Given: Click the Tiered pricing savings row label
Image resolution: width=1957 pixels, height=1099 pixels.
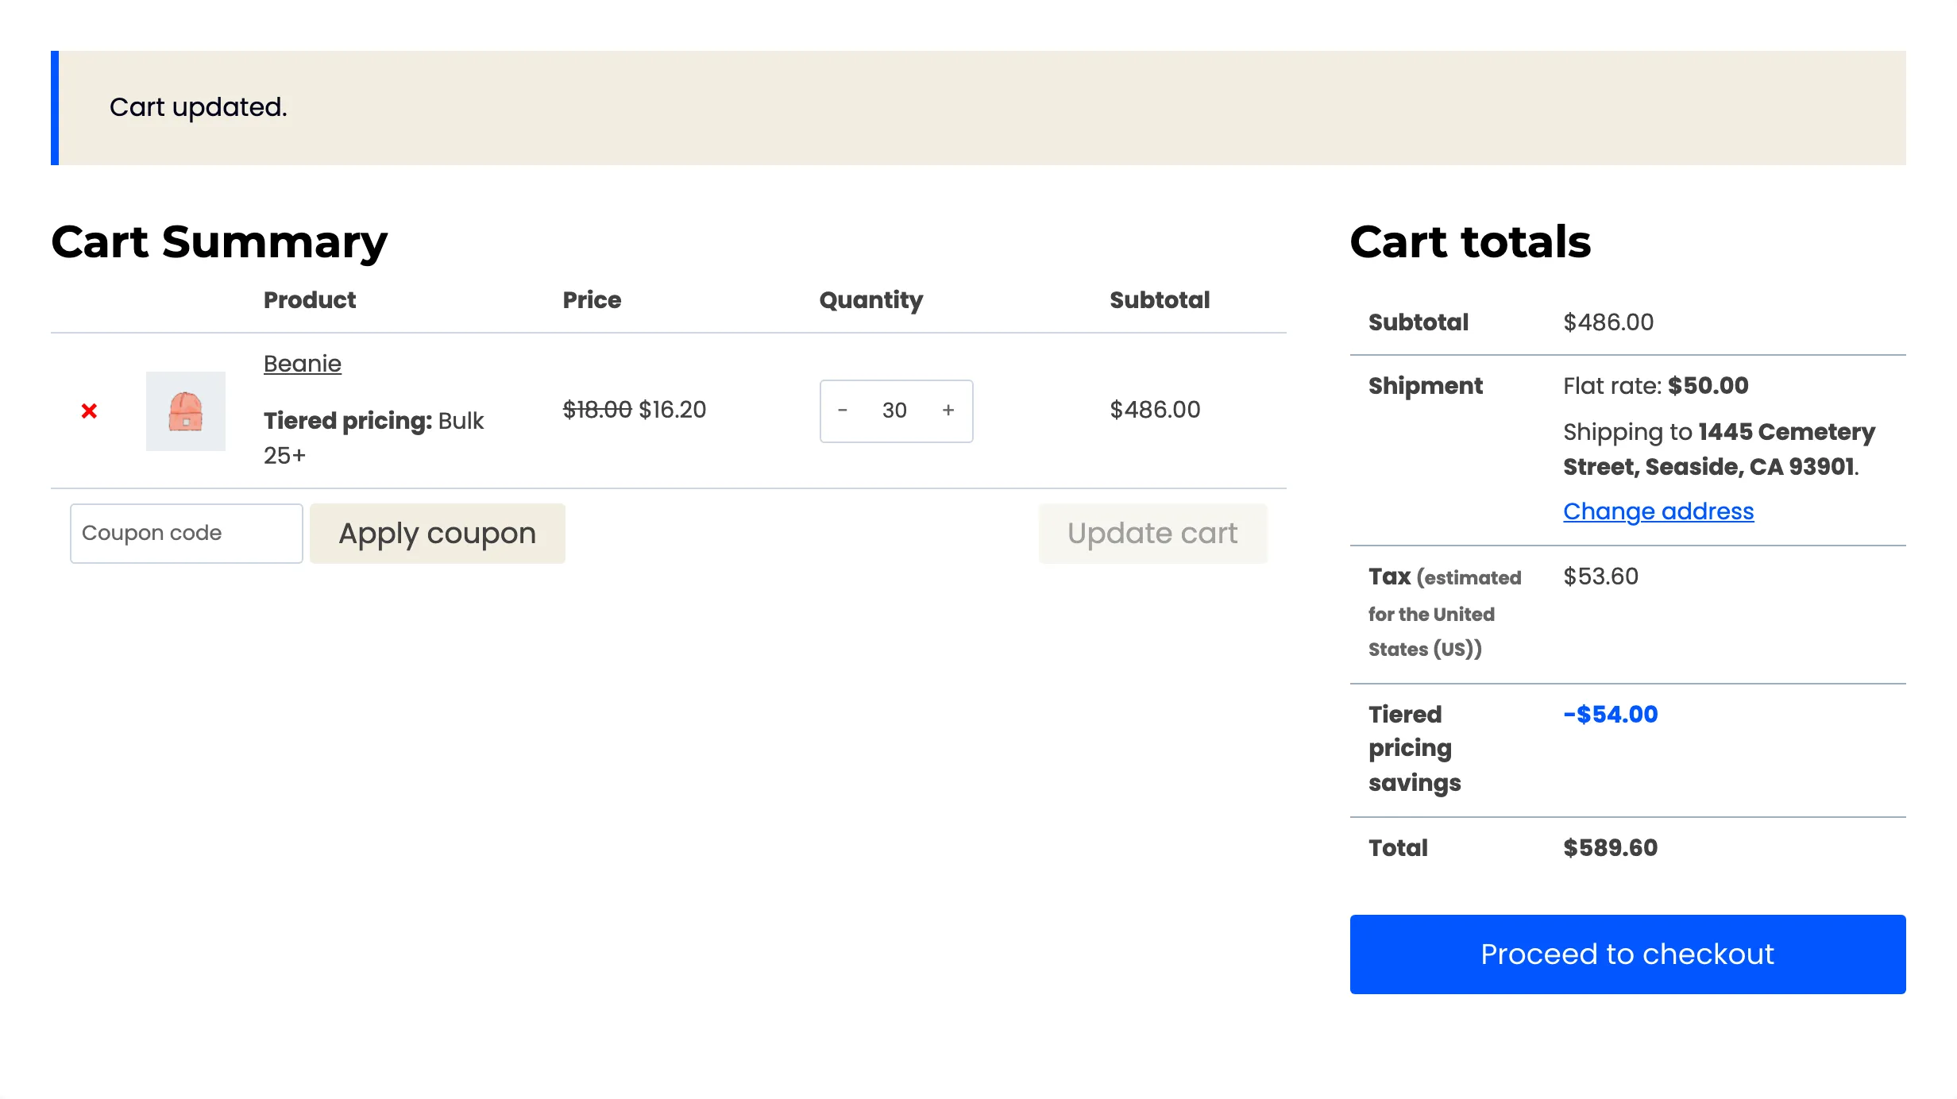Looking at the screenshot, I should (x=1415, y=749).
